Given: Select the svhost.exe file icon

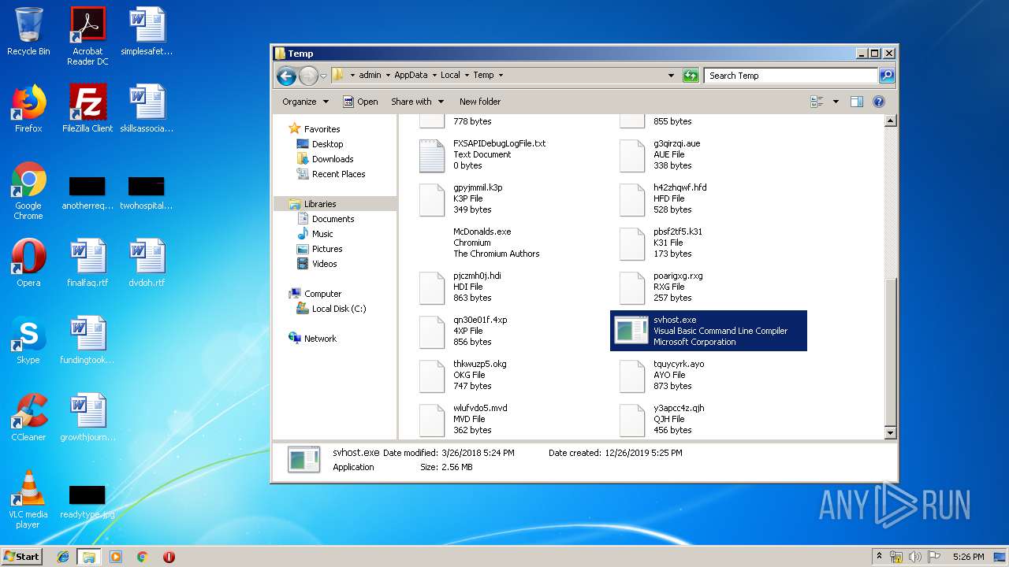Looking at the screenshot, I should 631,331.
